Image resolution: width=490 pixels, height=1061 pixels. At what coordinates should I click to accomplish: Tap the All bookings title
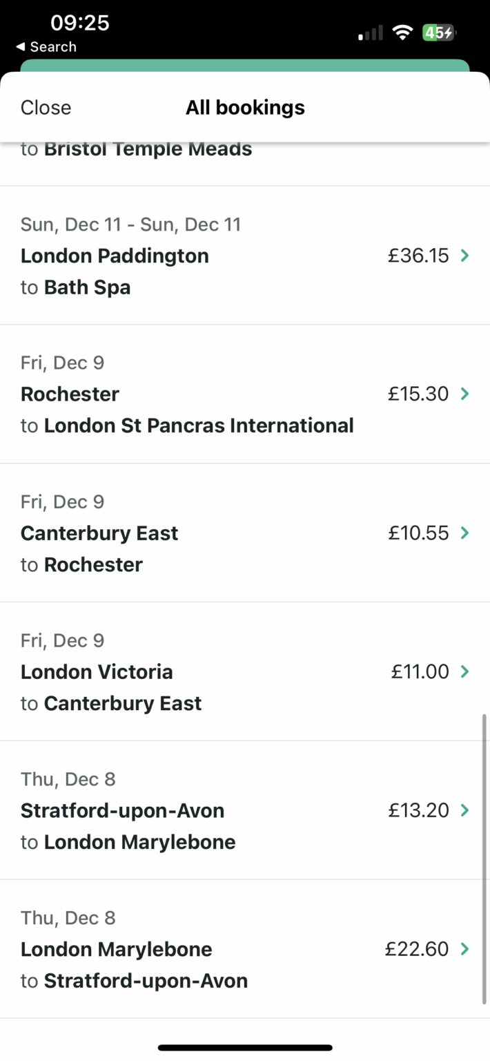click(x=245, y=107)
